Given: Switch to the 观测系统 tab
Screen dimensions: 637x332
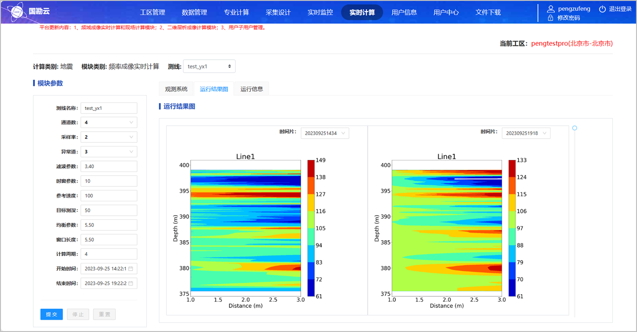Looking at the screenshot, I should click(176, 89).
